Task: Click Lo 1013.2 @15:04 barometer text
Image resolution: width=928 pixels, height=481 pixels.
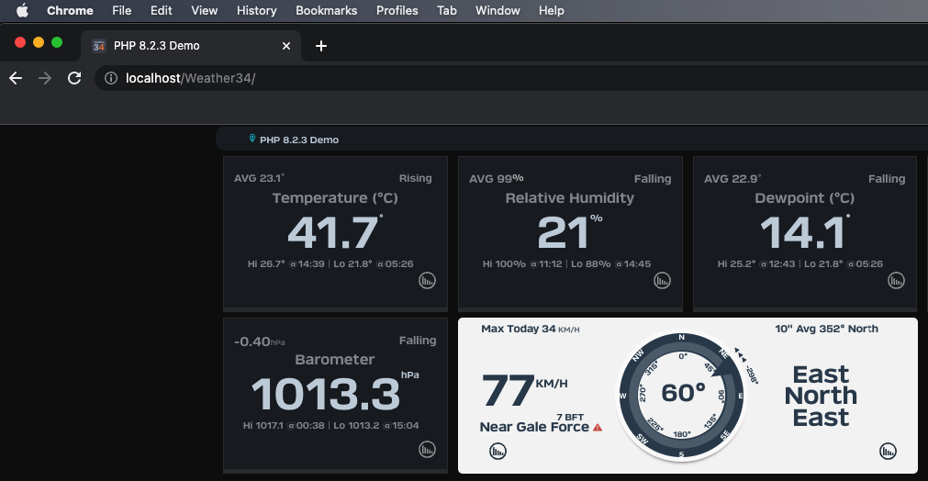Action: click(375, 425)
